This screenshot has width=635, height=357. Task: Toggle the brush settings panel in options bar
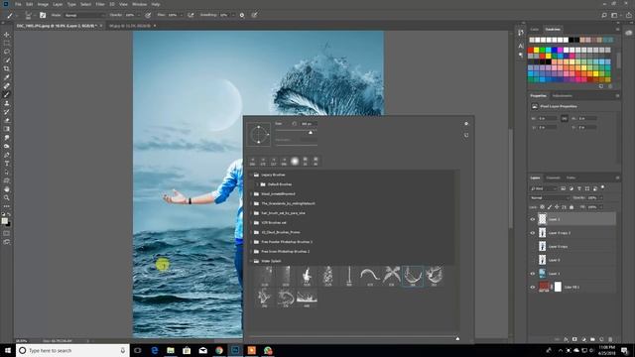tap(43, 15)
